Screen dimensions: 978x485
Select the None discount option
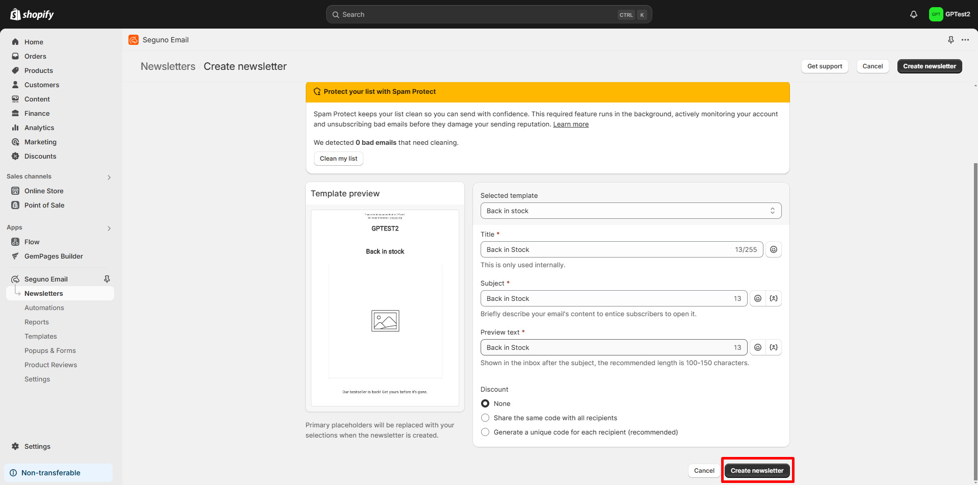click(x=485, y=403)
